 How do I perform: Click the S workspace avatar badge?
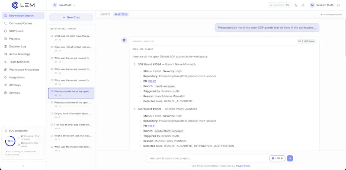click(54, 5)
